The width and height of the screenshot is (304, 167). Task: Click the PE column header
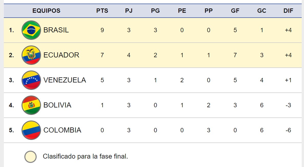click(x=182, y=11)
